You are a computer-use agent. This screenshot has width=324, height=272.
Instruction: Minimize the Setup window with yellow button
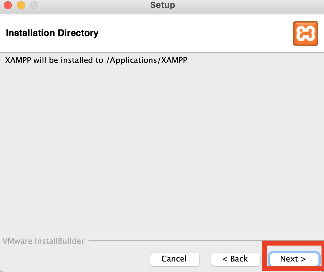21,5
